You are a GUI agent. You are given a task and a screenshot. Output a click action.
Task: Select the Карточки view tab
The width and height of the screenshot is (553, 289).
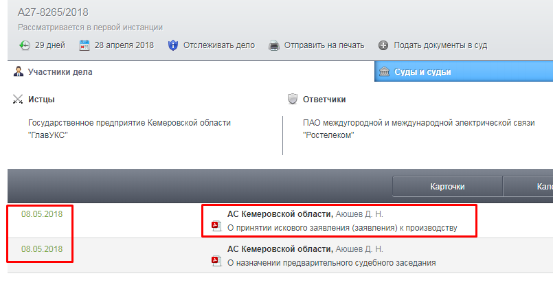(447, 187)
